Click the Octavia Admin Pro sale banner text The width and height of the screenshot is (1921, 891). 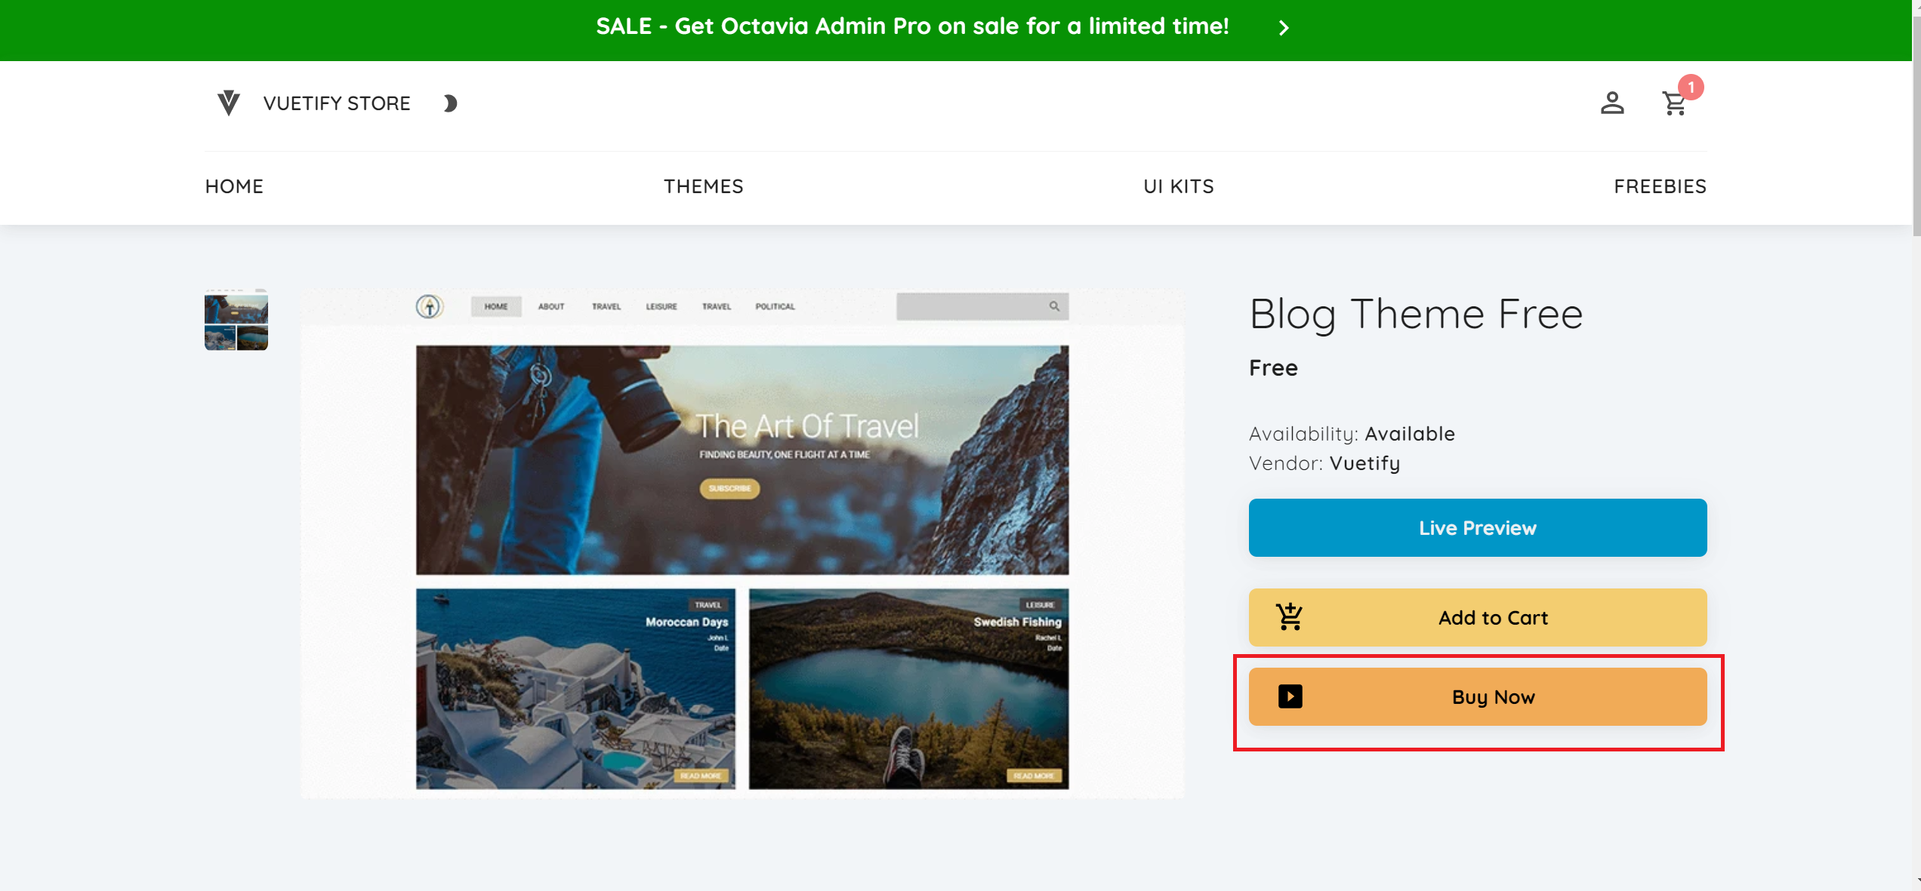tap(911, 27)
